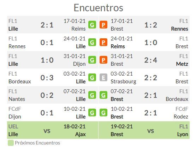Image resolution: width=196 pixels, height=148 pixels.
Task: Click green G badge for Brest vs Rodez
Action: 103,113
